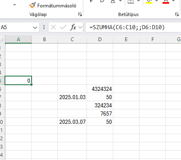Select column A header
This screenshot has height=160, width=181.
click(18, 39)
